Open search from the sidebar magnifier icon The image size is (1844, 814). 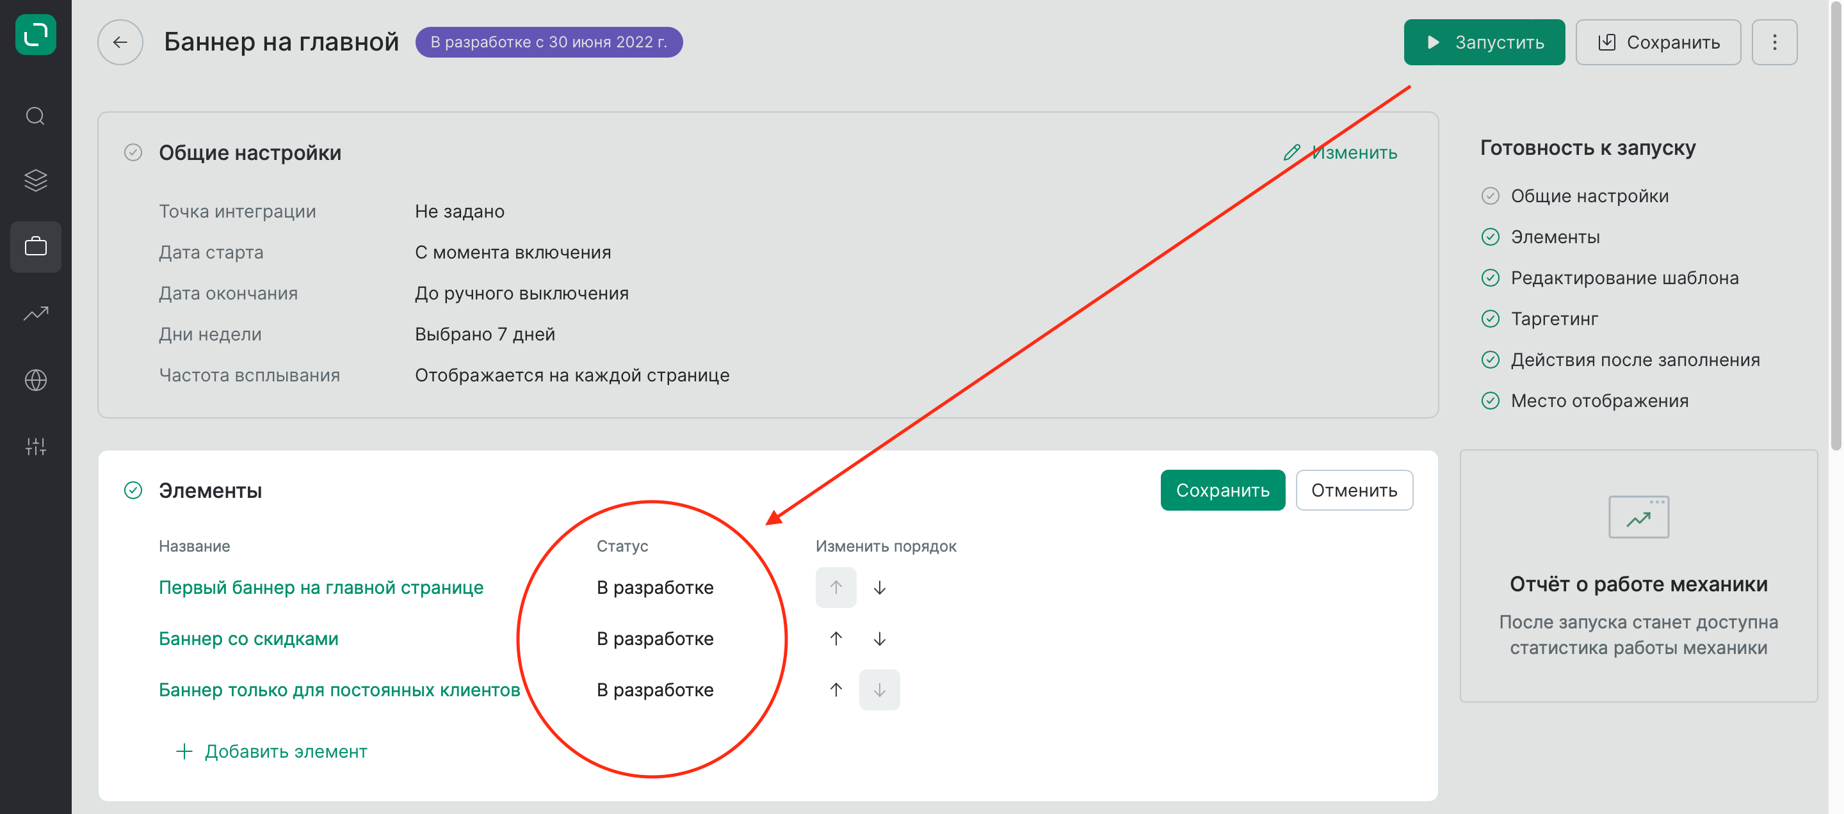(36, 116)
